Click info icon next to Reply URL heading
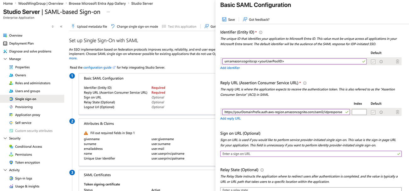This screenshot has width=409, height=191. tap(305, 83)
